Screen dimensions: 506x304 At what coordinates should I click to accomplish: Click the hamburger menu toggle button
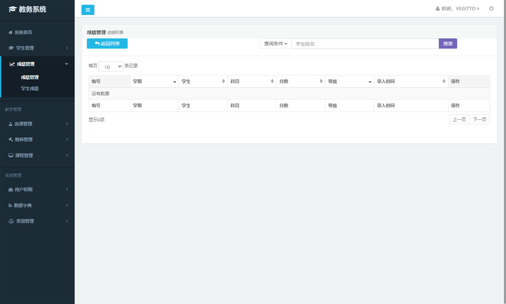[88, 10]
